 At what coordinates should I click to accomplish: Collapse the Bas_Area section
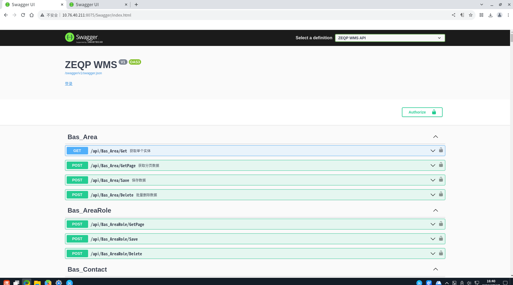click(436, 137)
